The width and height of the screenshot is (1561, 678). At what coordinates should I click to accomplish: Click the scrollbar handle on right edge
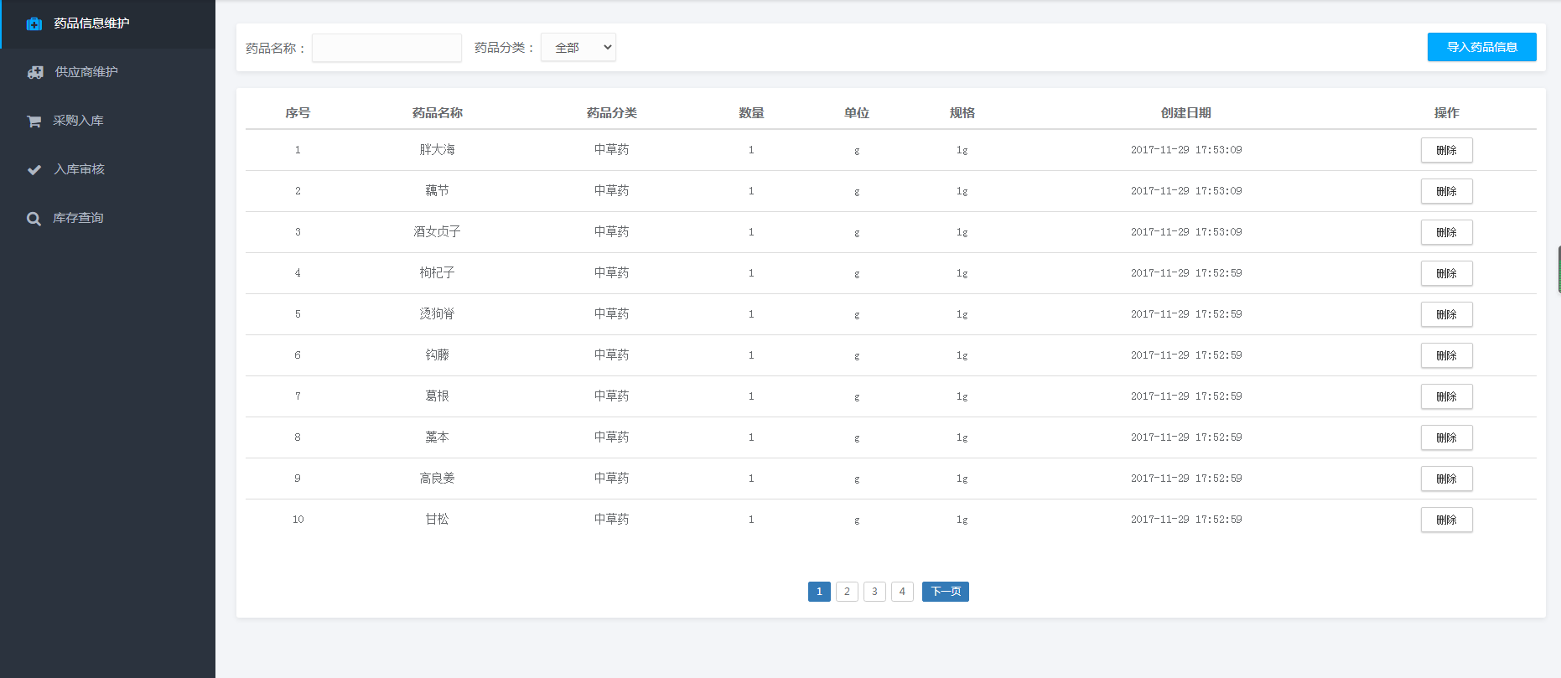pyautogui.click(x=1558, y=270)
